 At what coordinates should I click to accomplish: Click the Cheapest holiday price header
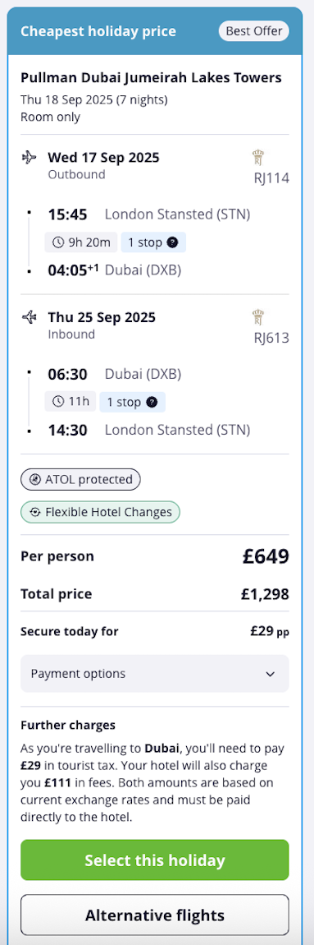coord(98,30)
